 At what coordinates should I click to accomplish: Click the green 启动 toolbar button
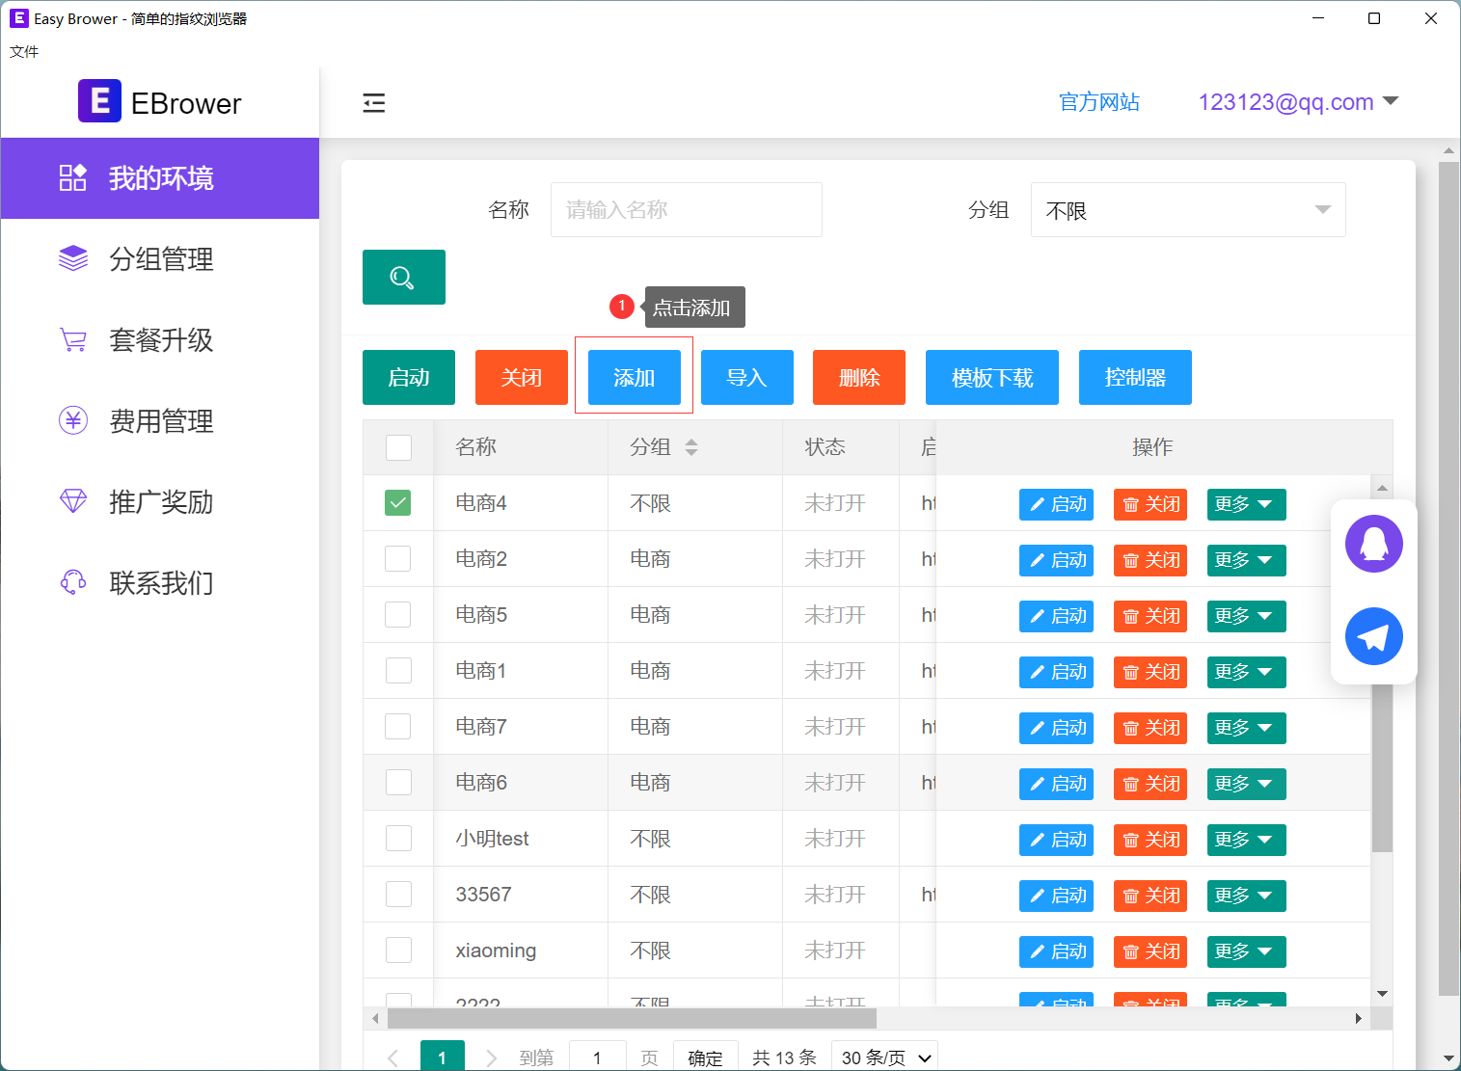pos(409,377)
